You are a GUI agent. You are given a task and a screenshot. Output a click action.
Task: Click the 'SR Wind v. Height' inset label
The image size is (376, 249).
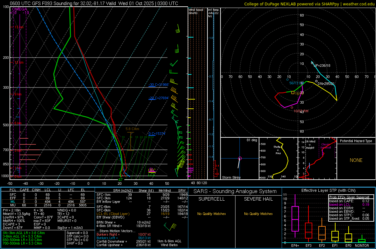pyautogui.click(x=310, y=145)
